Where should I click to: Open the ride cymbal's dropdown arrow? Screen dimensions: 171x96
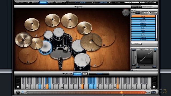91,50
